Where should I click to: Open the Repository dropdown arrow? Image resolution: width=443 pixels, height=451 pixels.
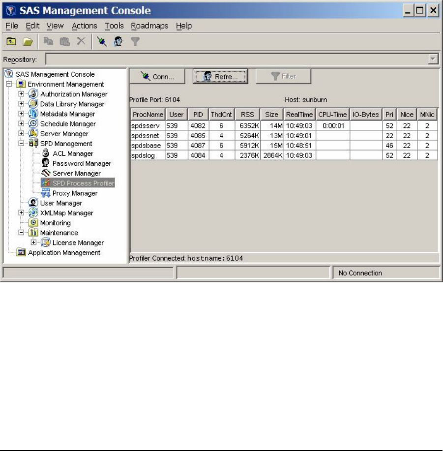coord(433,59)
